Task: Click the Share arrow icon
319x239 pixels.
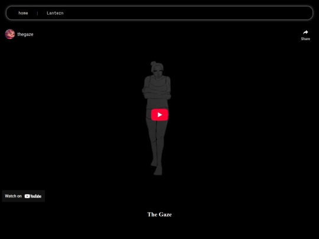Action: 305,32
